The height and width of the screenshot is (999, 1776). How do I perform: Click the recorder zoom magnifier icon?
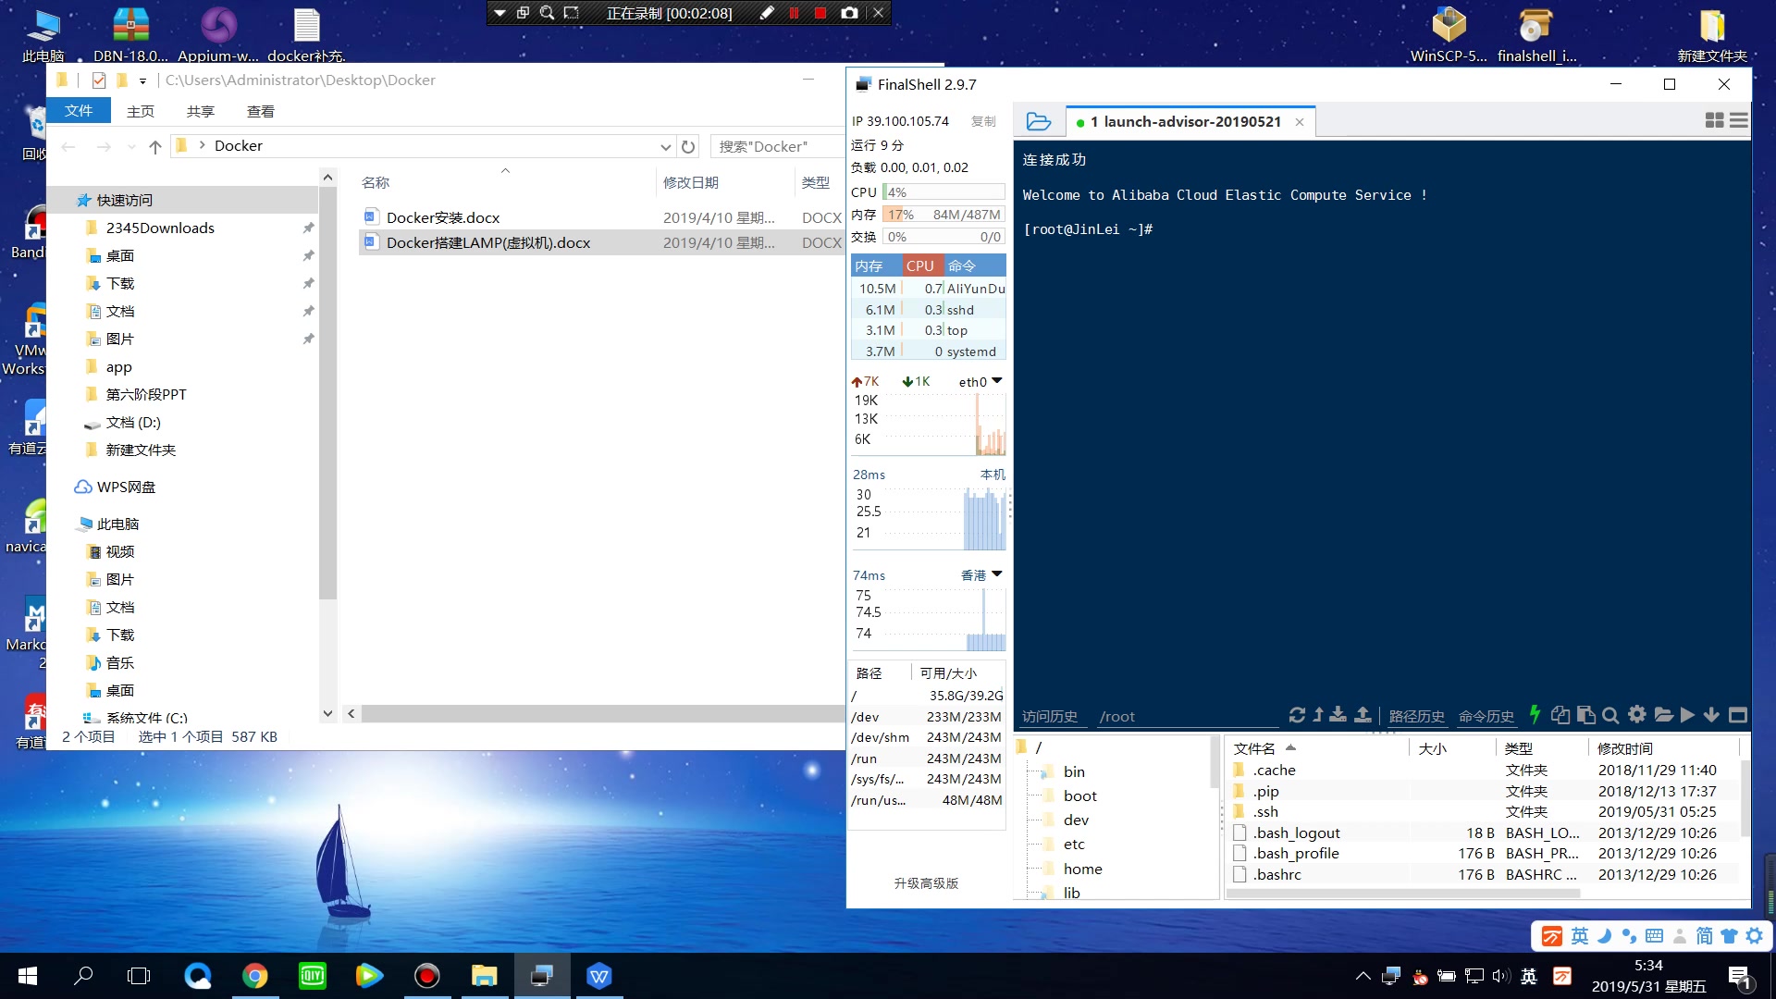[x=547, y=13]
